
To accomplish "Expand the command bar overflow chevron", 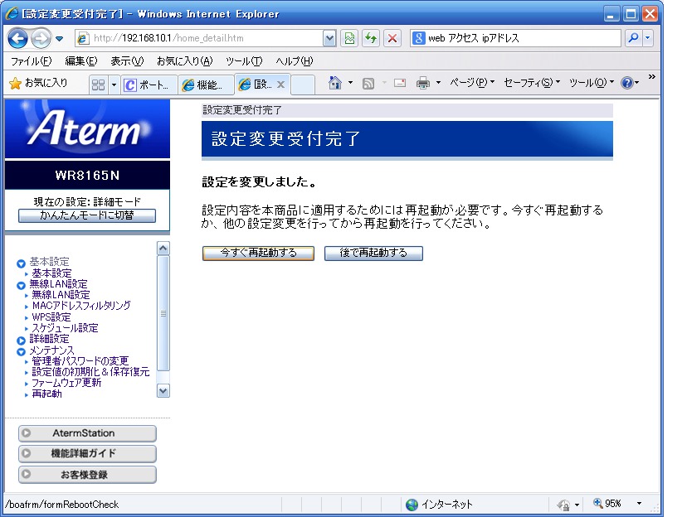I will (651, 77).
